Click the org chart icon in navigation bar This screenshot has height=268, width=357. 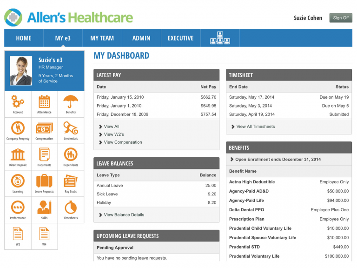pos(220,38)
